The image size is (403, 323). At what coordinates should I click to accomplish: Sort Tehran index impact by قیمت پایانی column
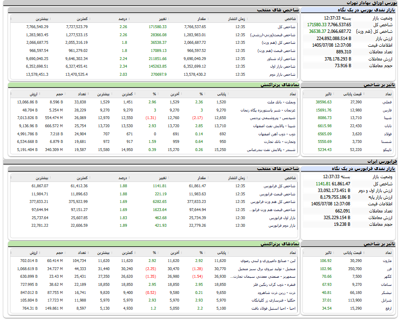tap(352, 94)
